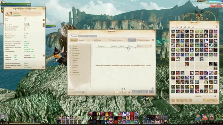Viewport: 223px width, 125px height.
Task: Click the Обновить button in auction
Action: (74, 40)
